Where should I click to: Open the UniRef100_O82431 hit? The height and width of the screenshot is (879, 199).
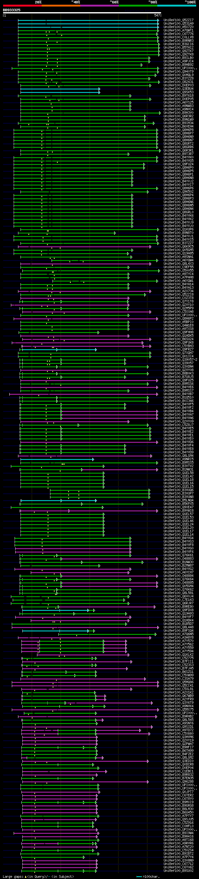[178, 82]
